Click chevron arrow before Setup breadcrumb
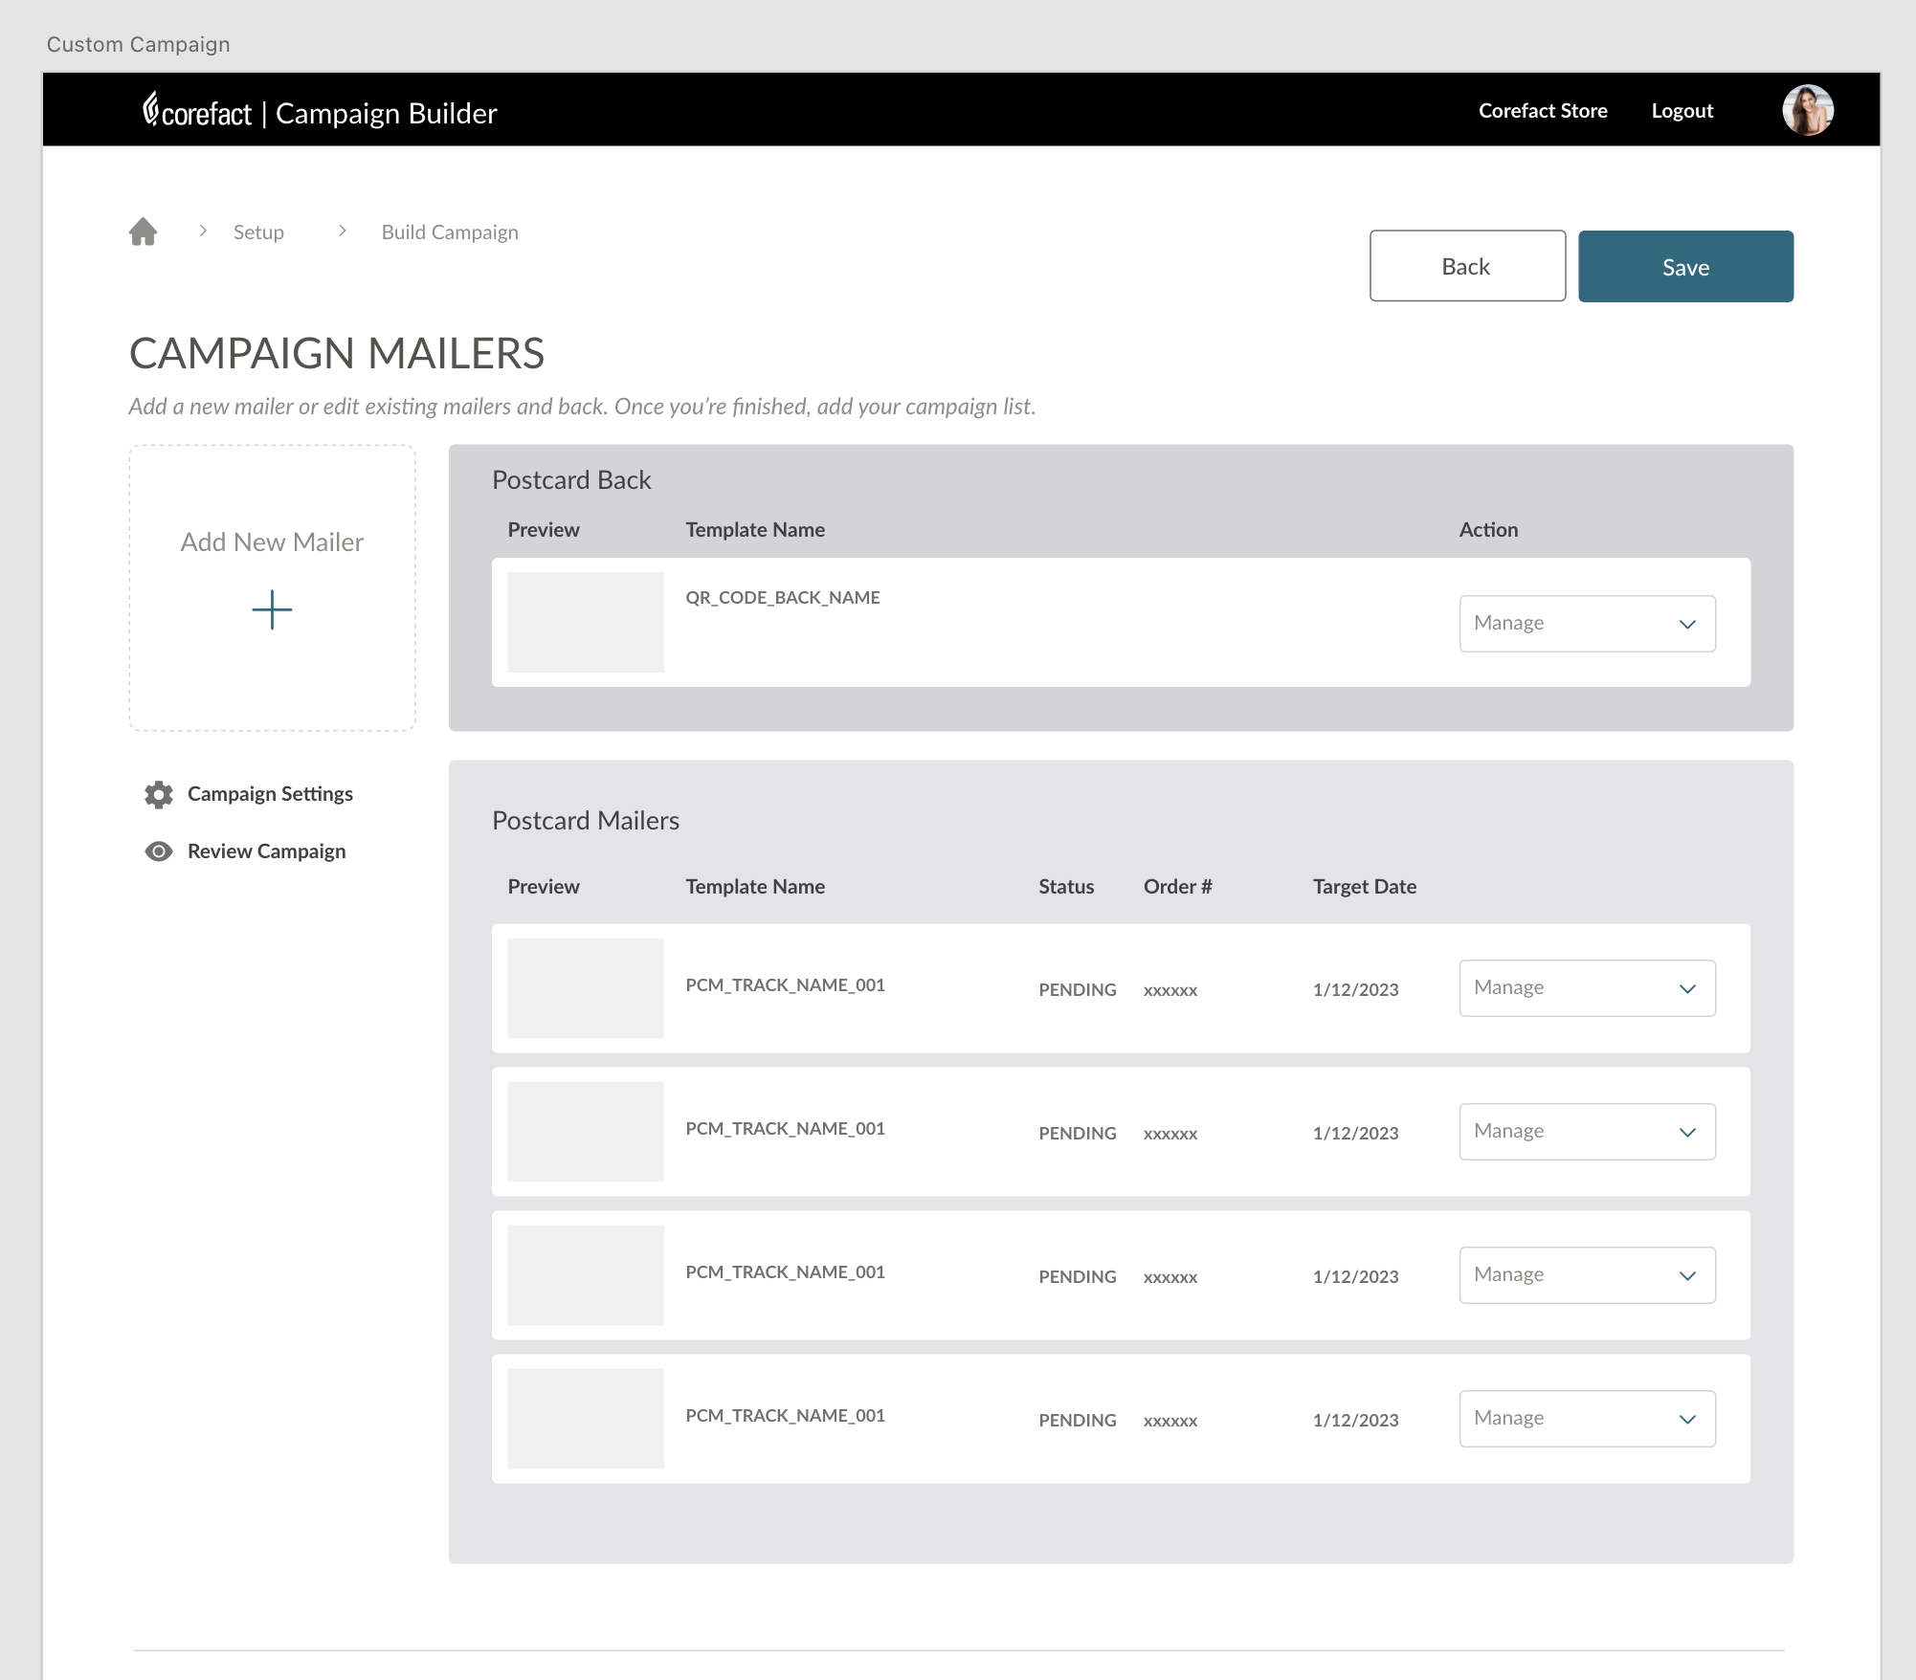This screenshot has height=1680, width=1916. (203, 232)
